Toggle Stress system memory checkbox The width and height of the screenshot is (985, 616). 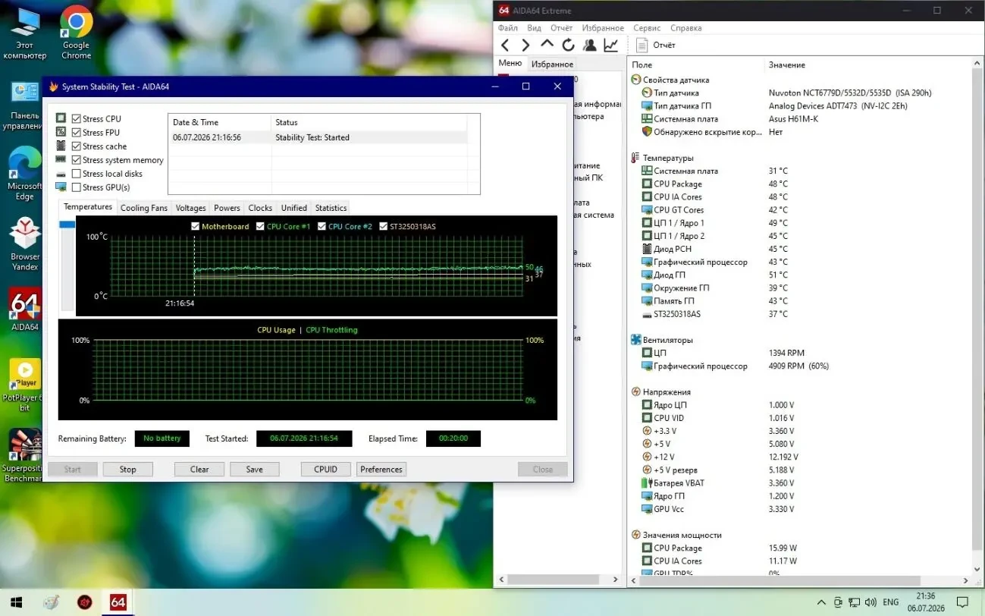click(x=76, y=160)
